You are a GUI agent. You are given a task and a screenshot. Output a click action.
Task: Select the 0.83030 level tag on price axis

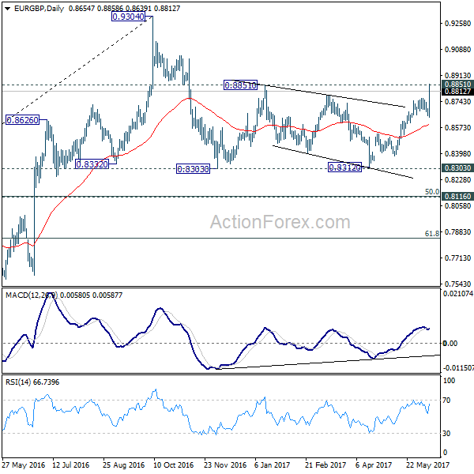457,167
